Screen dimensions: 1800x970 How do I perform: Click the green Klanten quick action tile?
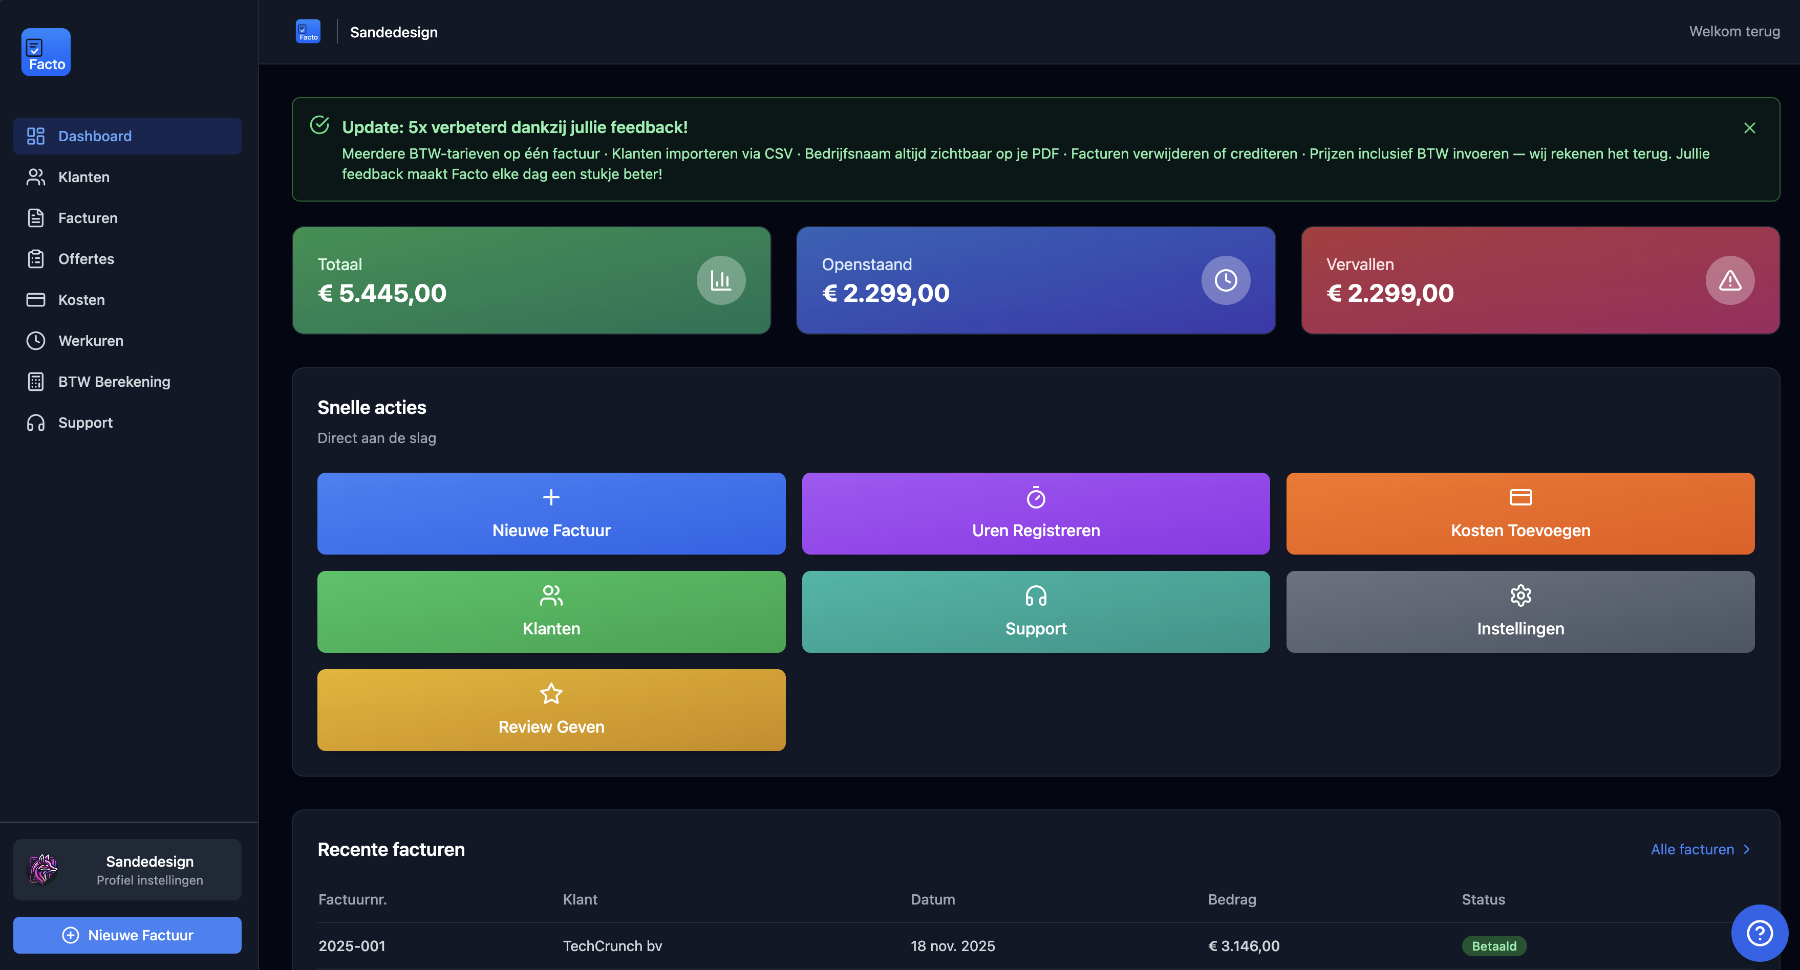point(551,612)
